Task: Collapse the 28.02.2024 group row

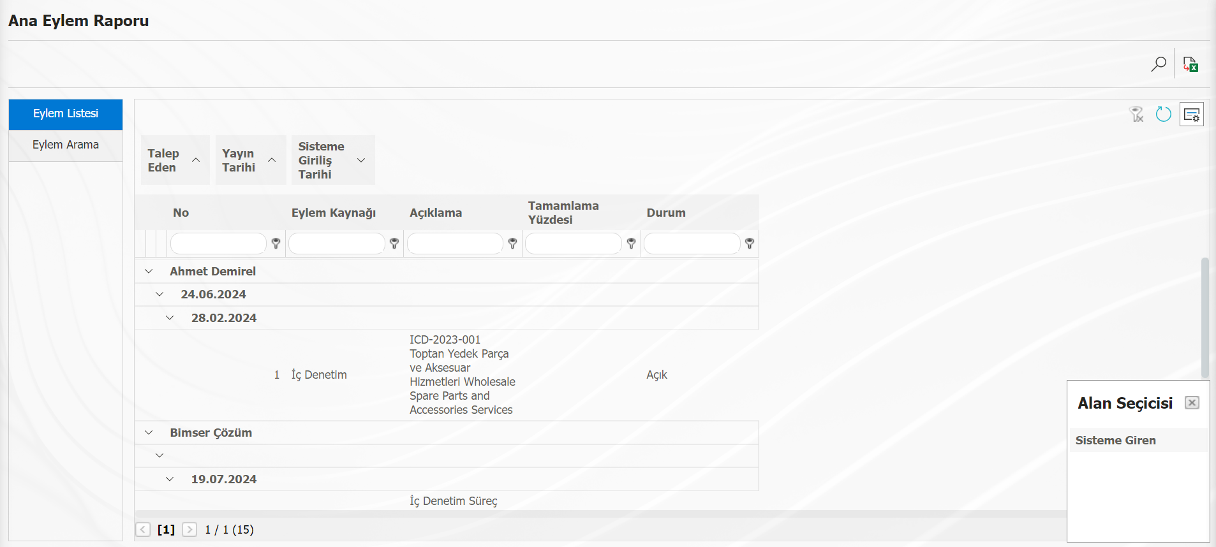Action: (x=170, y=318)
